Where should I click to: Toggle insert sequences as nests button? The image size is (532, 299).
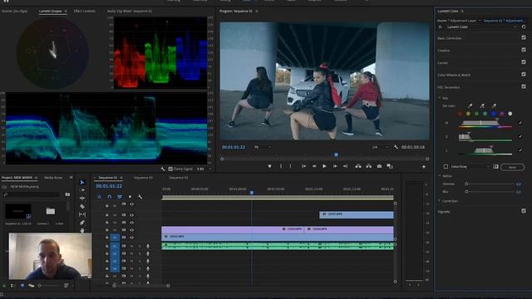99,197
